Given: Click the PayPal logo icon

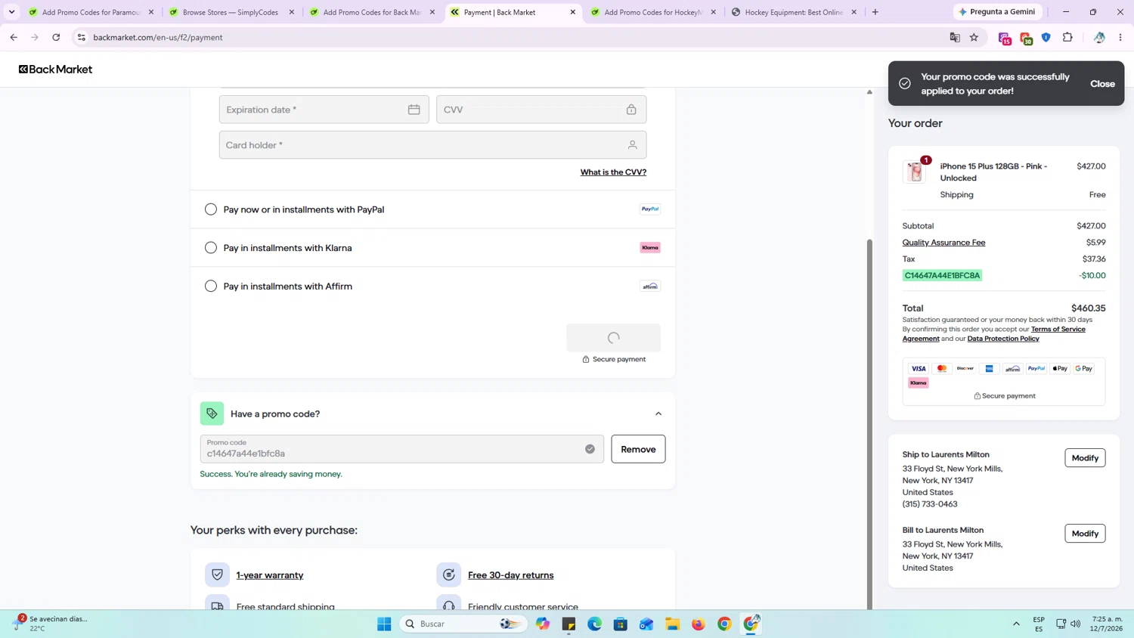Looking at the screenshot, I should coord(650,209).
